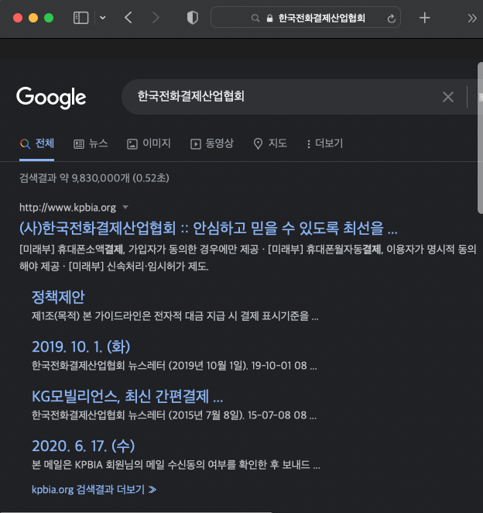483x513 pixels.
Task: Reload the page with refresh icon
Action: point(391,19)
